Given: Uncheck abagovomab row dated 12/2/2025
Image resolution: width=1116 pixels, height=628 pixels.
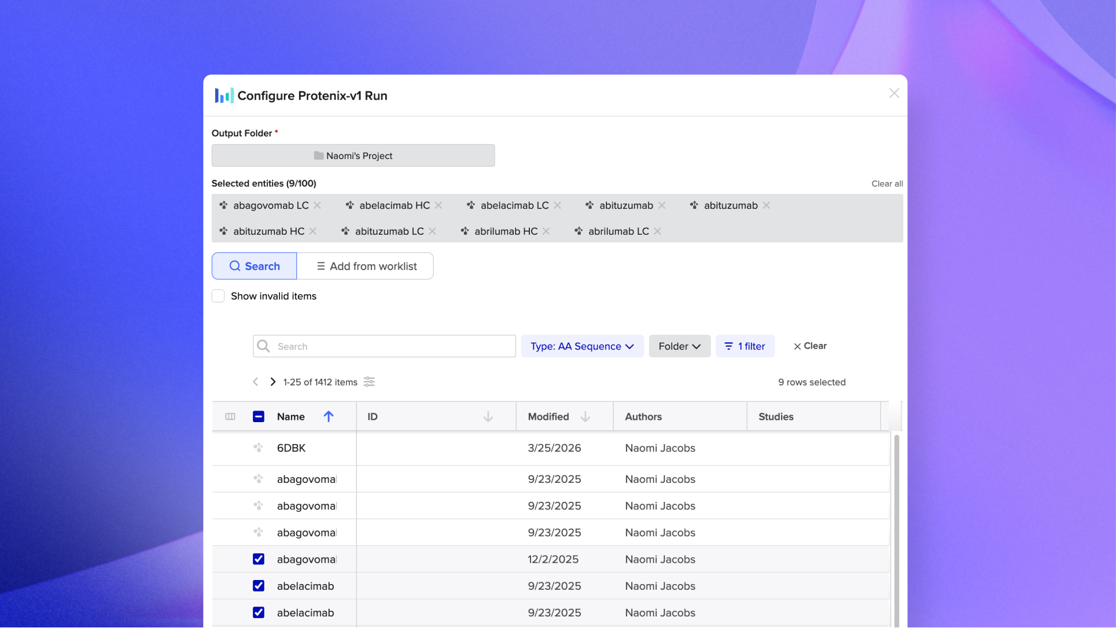Looking at the screenshot, I should 259,559.
